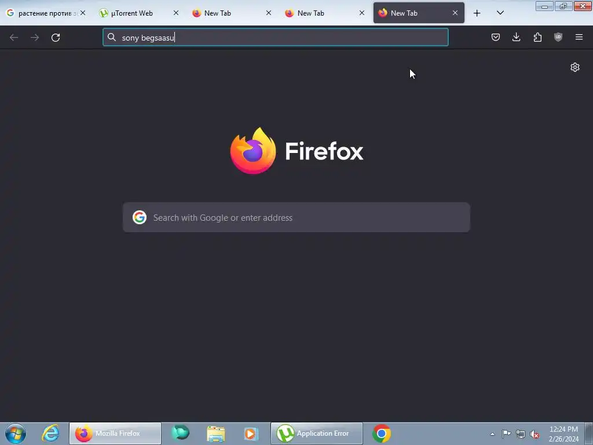Viewport: 593px width, 445px height.
Task: Open the Application Error taskbar window
Action: coord(317,433)
